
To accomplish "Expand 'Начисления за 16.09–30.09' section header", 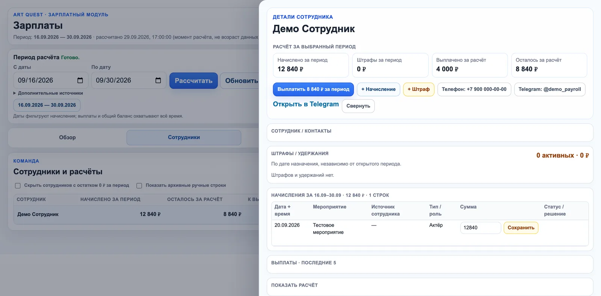I will click(330, 195).
